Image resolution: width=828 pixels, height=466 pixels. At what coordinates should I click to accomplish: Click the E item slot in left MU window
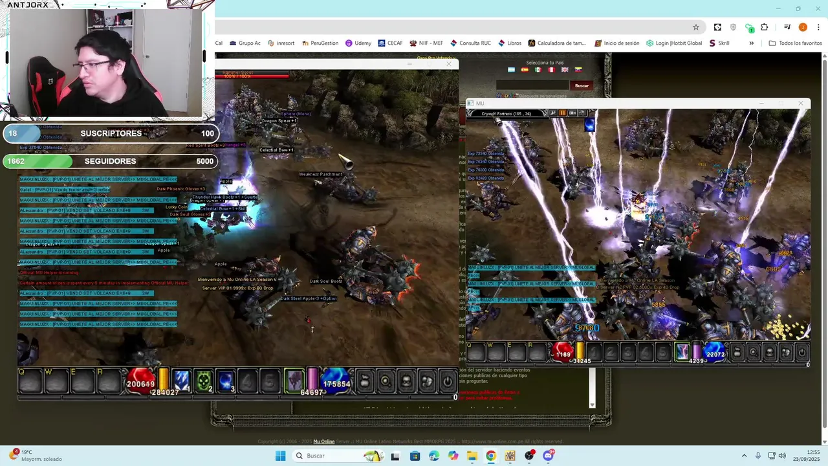(x=82, y=381)
